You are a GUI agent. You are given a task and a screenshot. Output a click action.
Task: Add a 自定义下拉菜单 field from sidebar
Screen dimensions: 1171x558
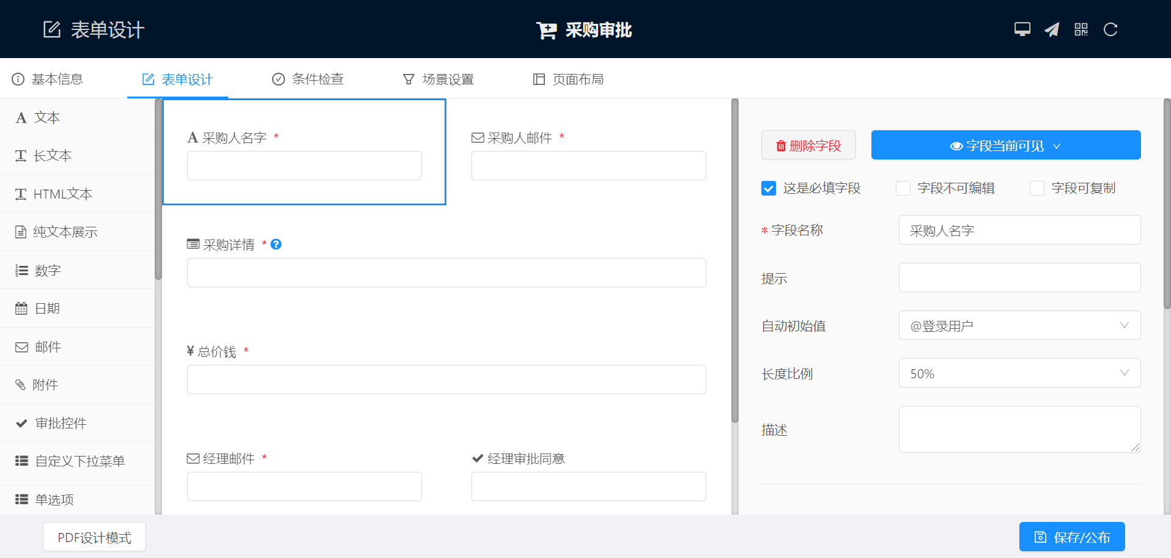(77, 461)
